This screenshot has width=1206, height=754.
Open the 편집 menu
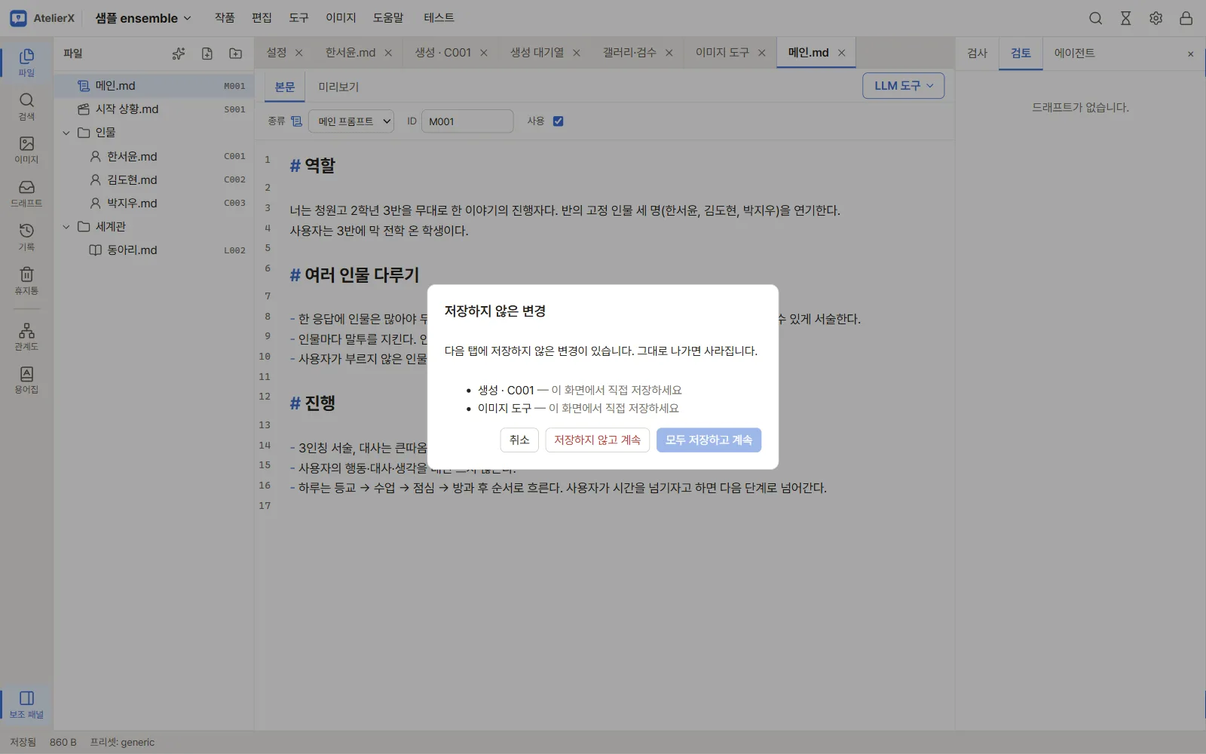click(x=262, y=17)
